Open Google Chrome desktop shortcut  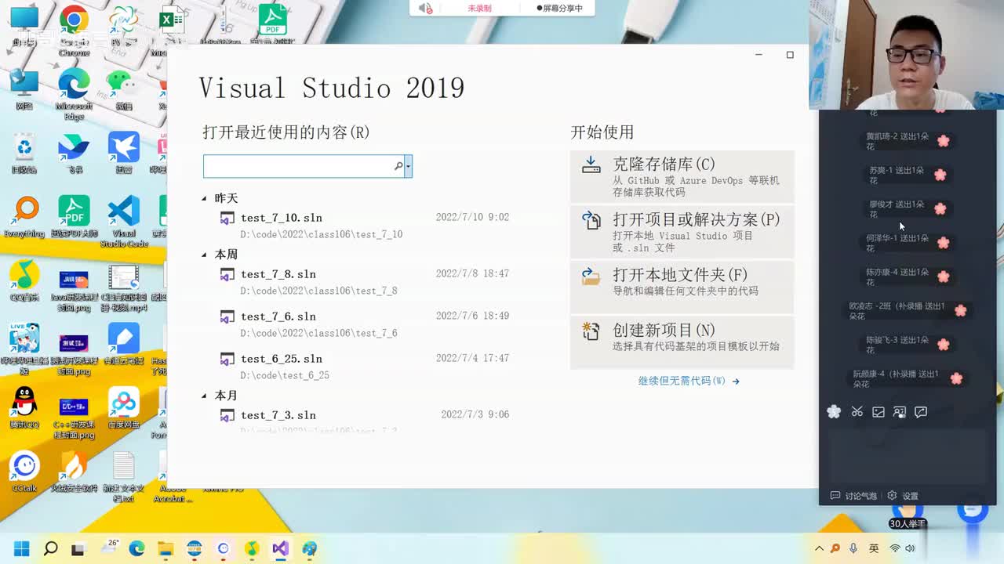pos(74,30)
